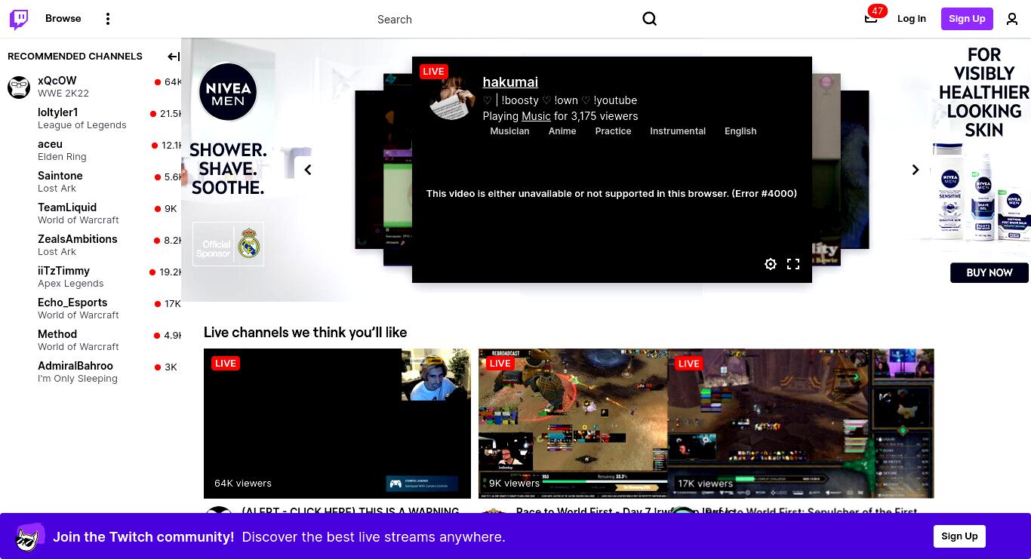Open xQcOW channel name in sidebar
Viewport: 1031px width, 559px height.
tap(57, 81)
